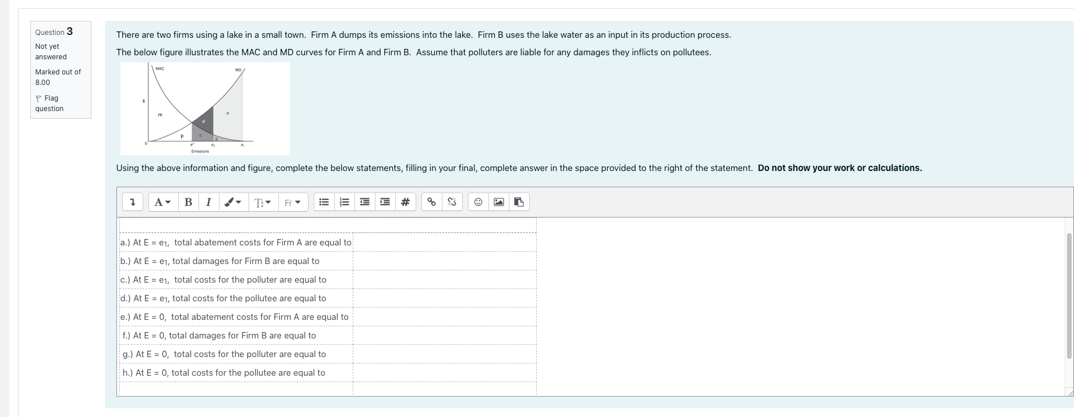The height and width of the screenshot is (417, 1074).
Task: Toggle bold formatting
Action: pyautogui.click(x=188, y=202)
